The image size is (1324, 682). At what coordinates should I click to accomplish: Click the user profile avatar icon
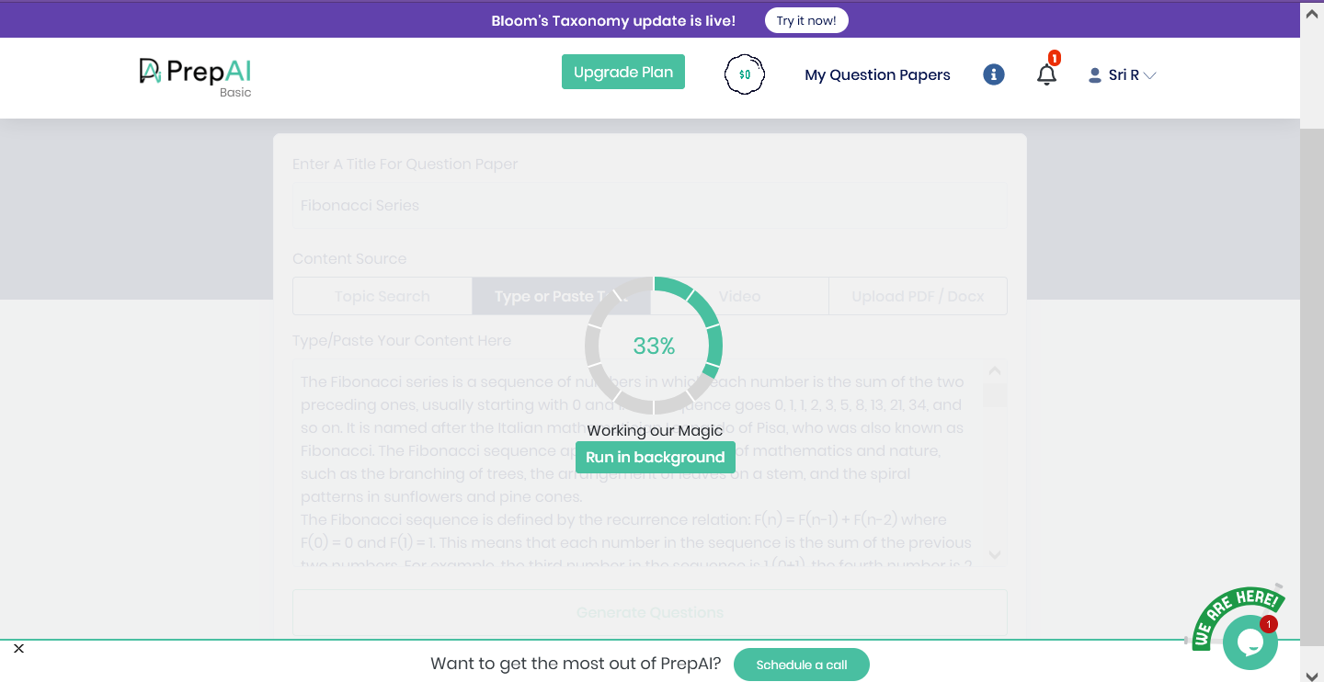(x=1094, y=75)
